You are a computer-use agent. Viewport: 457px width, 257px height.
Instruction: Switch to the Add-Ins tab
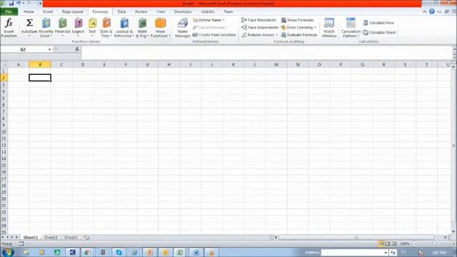[208, 11]
